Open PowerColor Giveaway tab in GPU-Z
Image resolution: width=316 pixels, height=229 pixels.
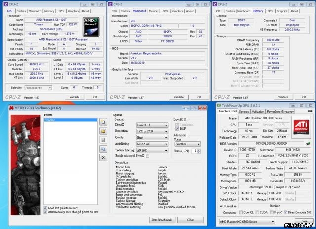tap(280, 111)
